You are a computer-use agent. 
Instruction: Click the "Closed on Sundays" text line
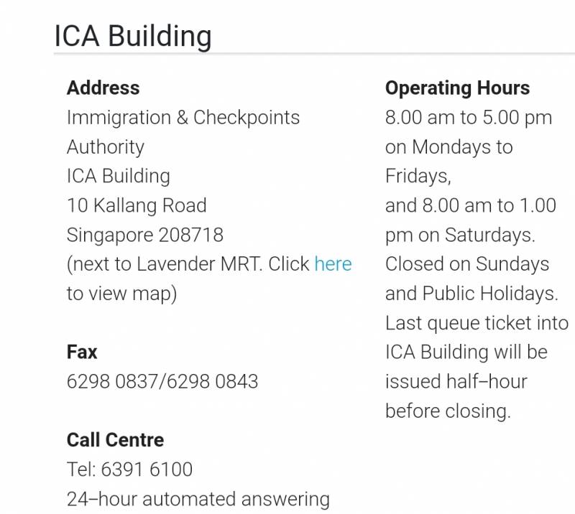click(467, 264)
